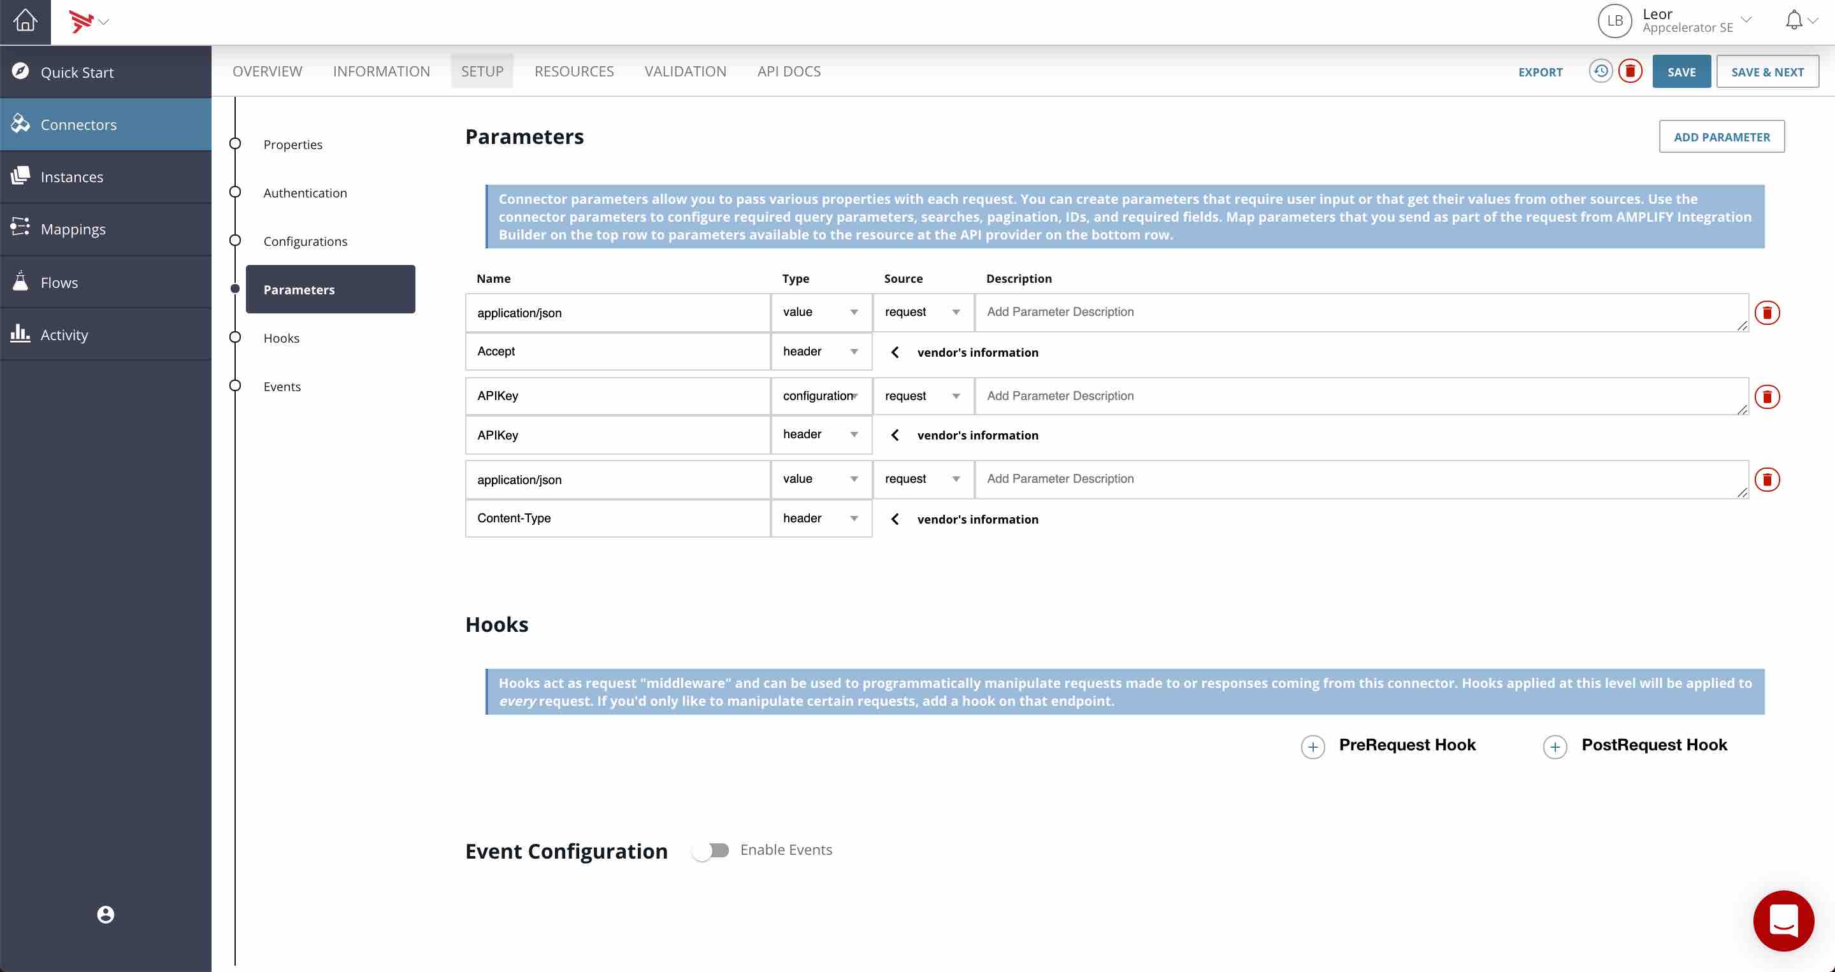Switch to the RESOURCES tab
This screenshot has height=972, width=1835.
[x=573, y=71]
